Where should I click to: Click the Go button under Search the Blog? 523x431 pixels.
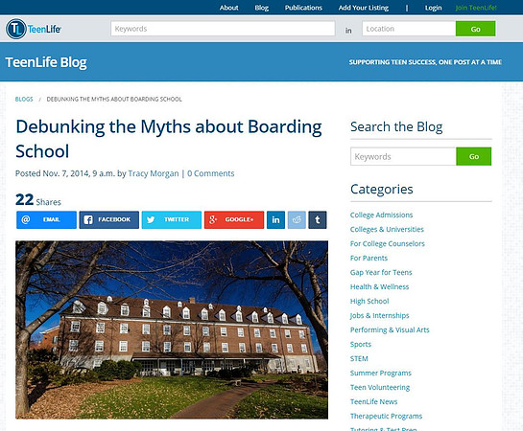point(474,156)
